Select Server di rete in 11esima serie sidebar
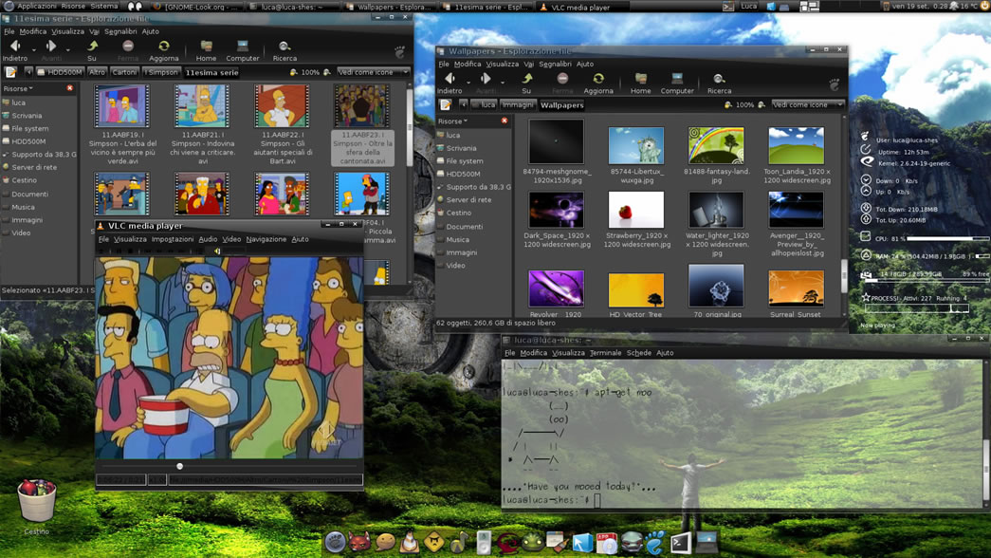The image size is (991, 558). pyautogui.click(x=34, y=167)
